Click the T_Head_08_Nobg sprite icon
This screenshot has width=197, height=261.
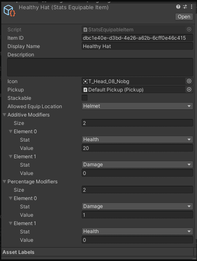click(85, 81)
